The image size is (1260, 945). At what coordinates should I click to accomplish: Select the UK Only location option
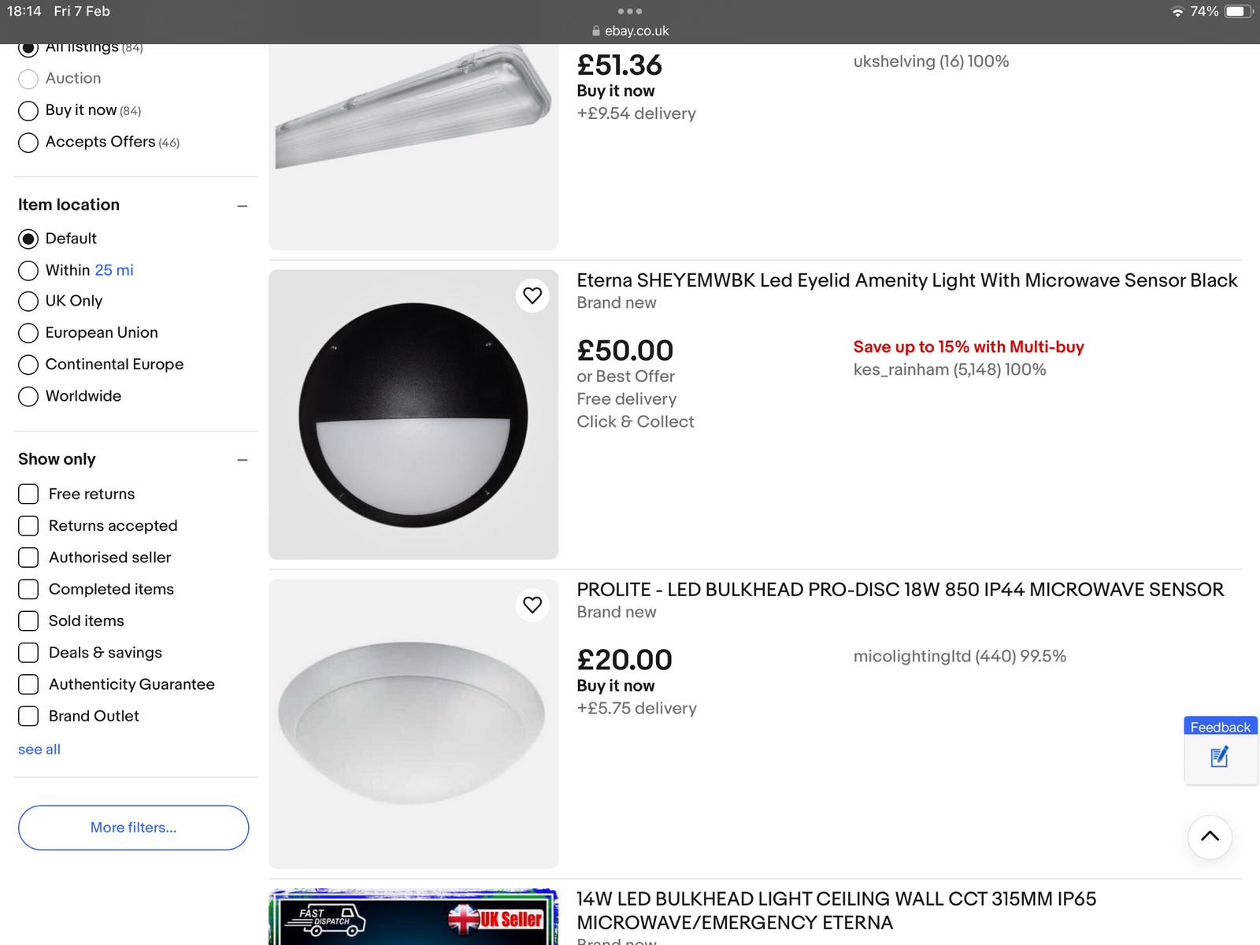tap(28, 302)
